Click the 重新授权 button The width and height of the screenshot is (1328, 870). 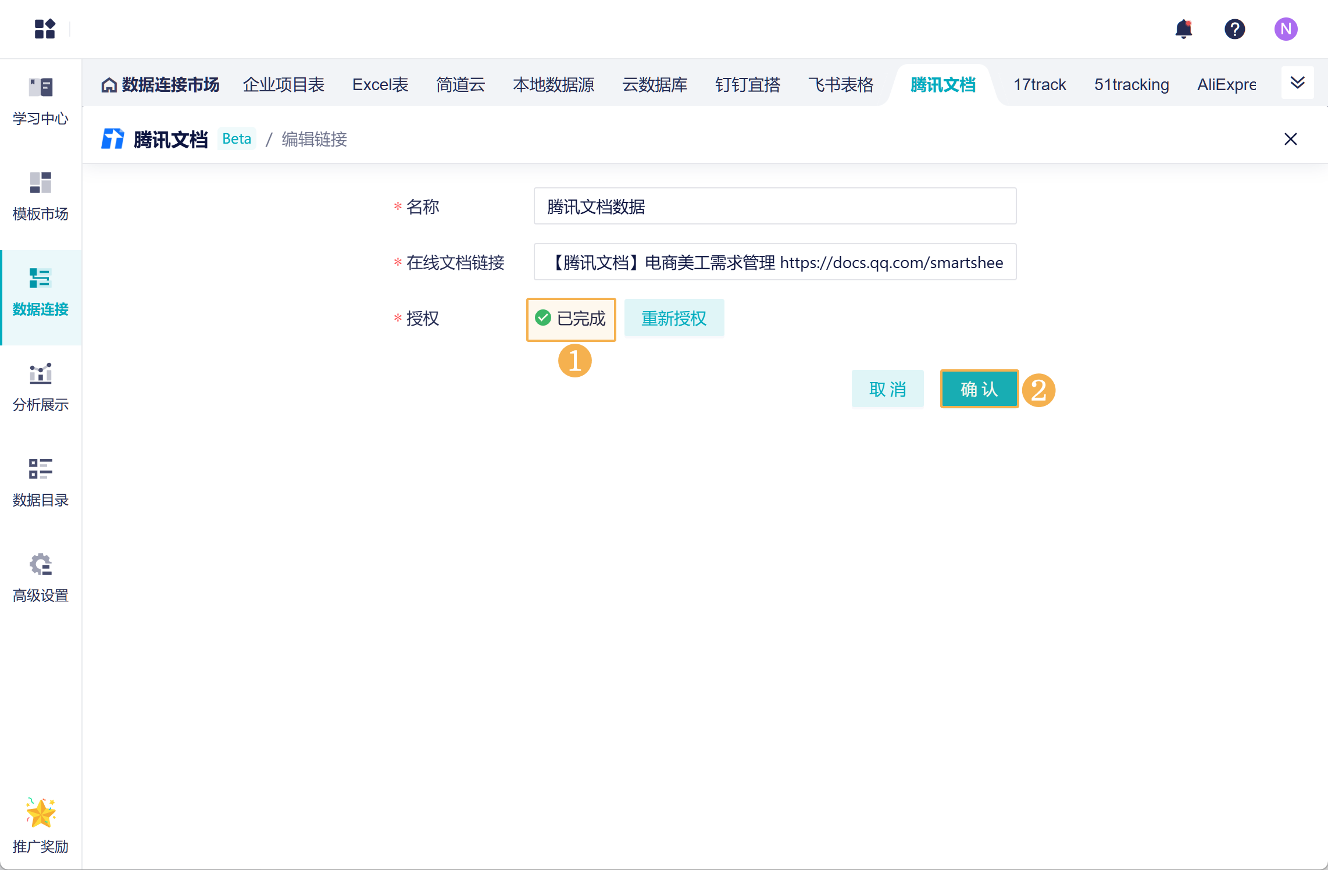click(x=674, y=318)
